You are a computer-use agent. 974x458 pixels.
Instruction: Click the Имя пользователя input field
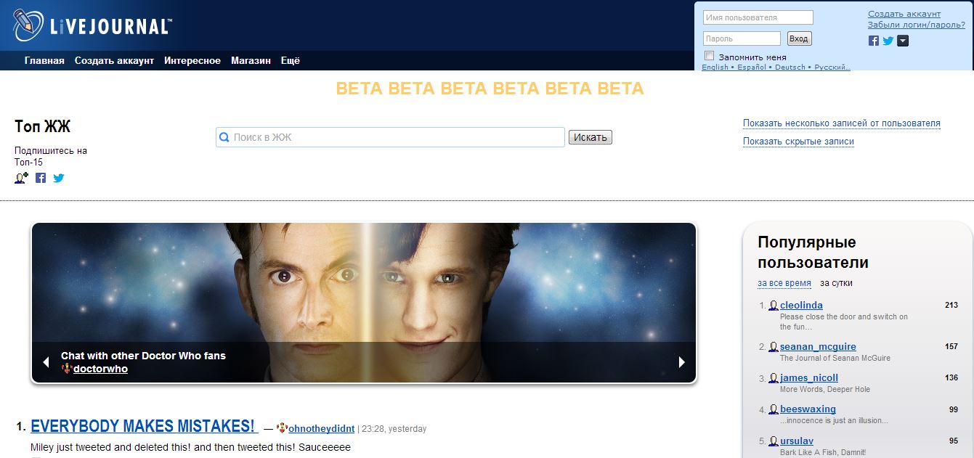(x=758, y=17)
